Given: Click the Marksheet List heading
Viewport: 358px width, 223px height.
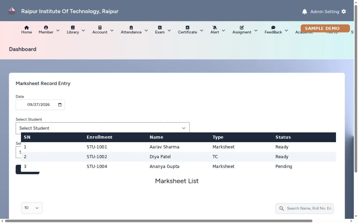Looking at the screenshot, I should pos(177,181).
